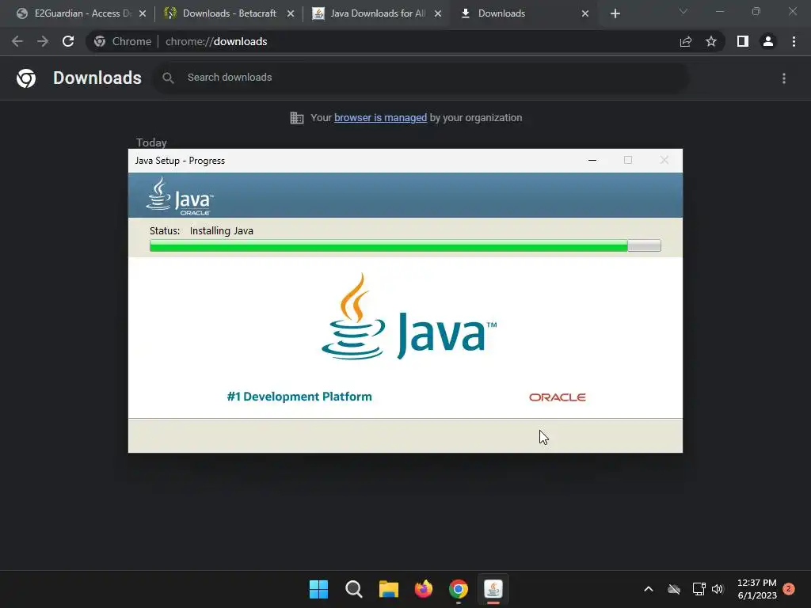Share this page using the share icon
The height and width of the screenshot is (608, 811).
pos(686,41)
